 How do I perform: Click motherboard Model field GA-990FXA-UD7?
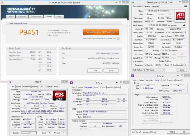pos(97,96)
